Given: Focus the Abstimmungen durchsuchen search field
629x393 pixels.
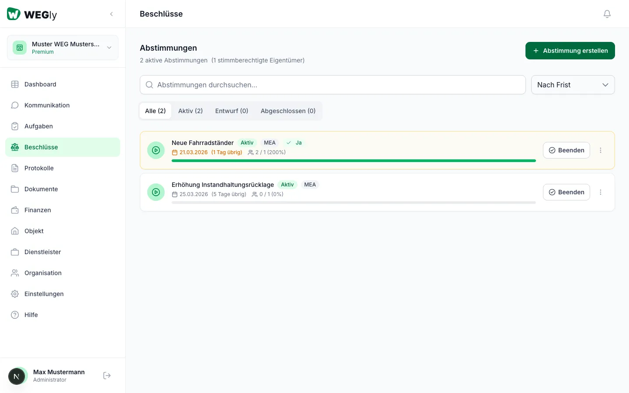Looking at the screenshot, I should click(x=332, y=85).
